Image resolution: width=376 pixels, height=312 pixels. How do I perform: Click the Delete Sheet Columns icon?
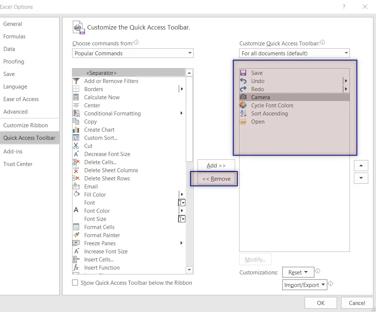click(x=76, y=170)
